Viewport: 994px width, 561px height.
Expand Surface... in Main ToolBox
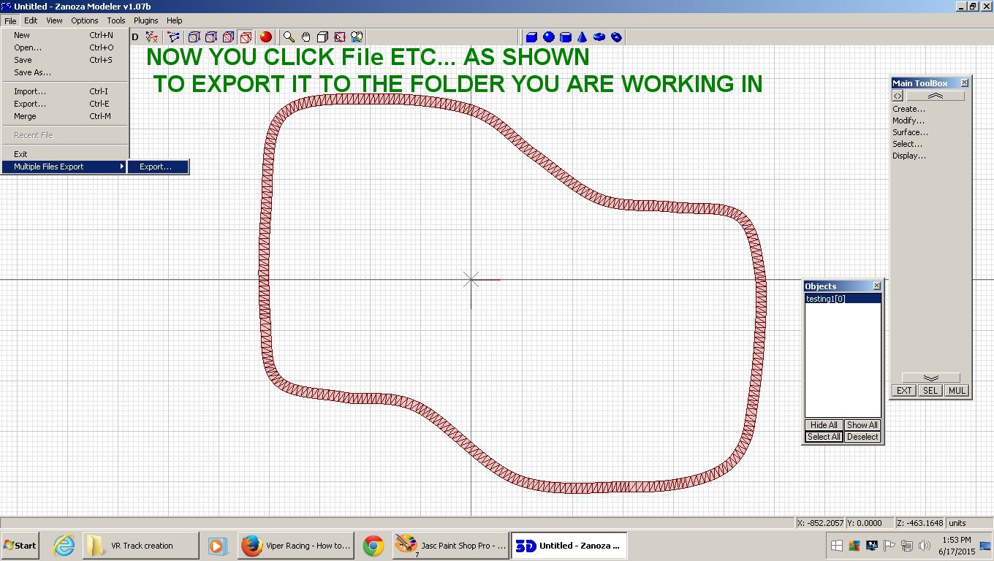click(911, 132)
